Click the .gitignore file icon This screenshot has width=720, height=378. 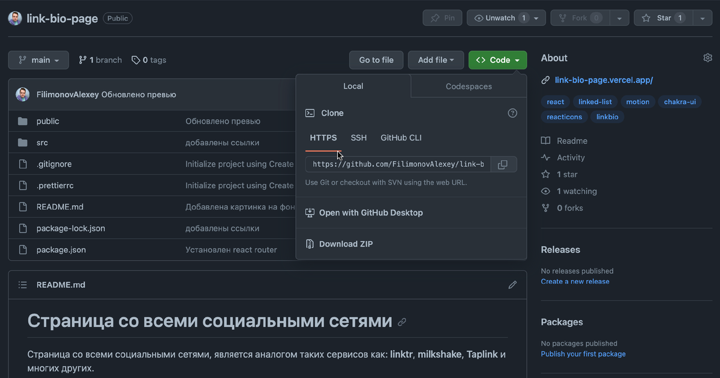[x=23, y=164]
